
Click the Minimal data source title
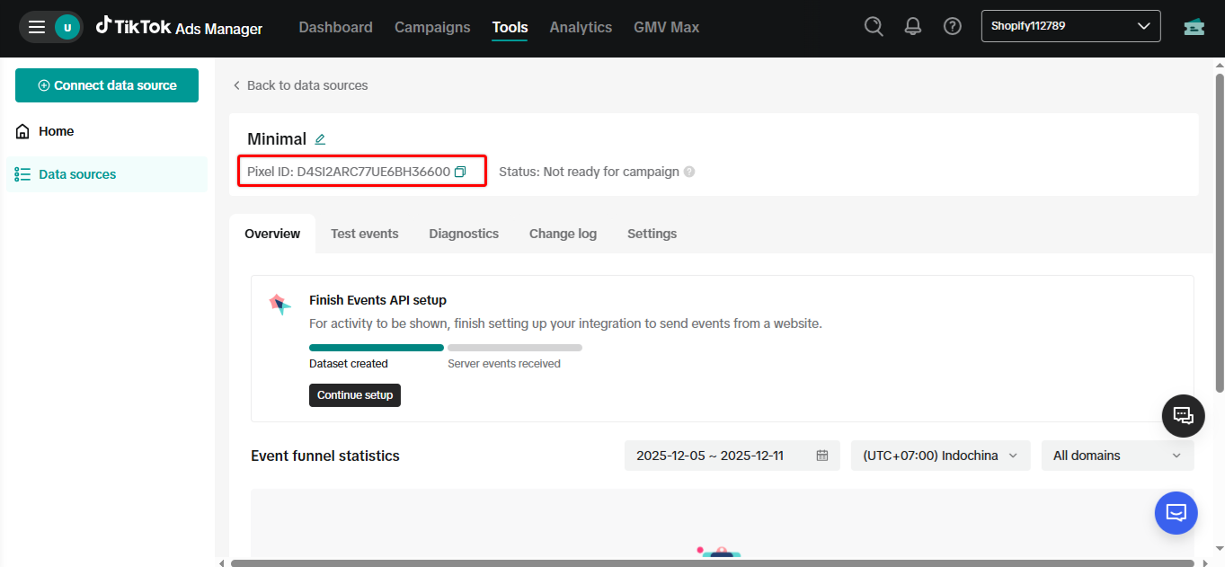click(277, 139)
